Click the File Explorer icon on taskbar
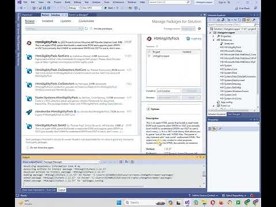Image resolution: width=276 pixels, height=207 pixels. (204, 202)
